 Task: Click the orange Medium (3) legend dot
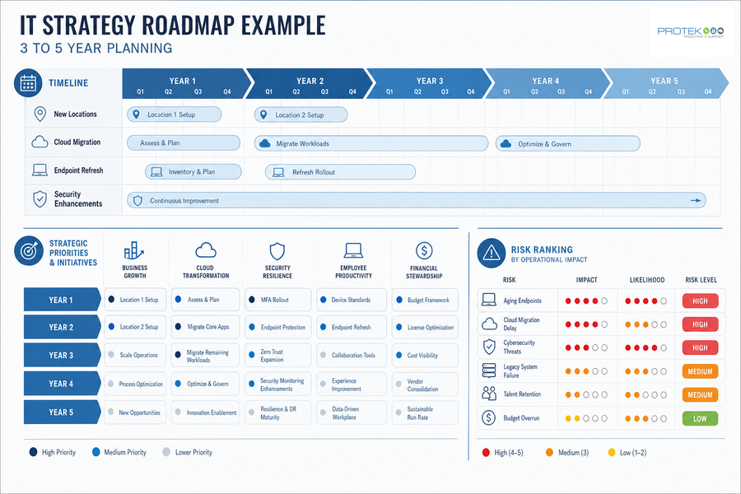click(x=549, y=452)
